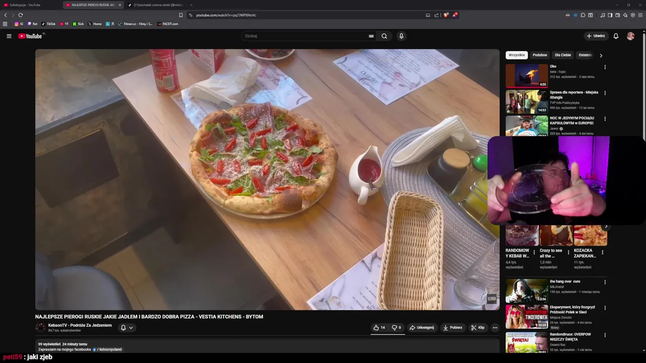The width and height of the screenshot is (646, 363).
Task: Open the KebsonTV channel avatar
Action: 40,327
